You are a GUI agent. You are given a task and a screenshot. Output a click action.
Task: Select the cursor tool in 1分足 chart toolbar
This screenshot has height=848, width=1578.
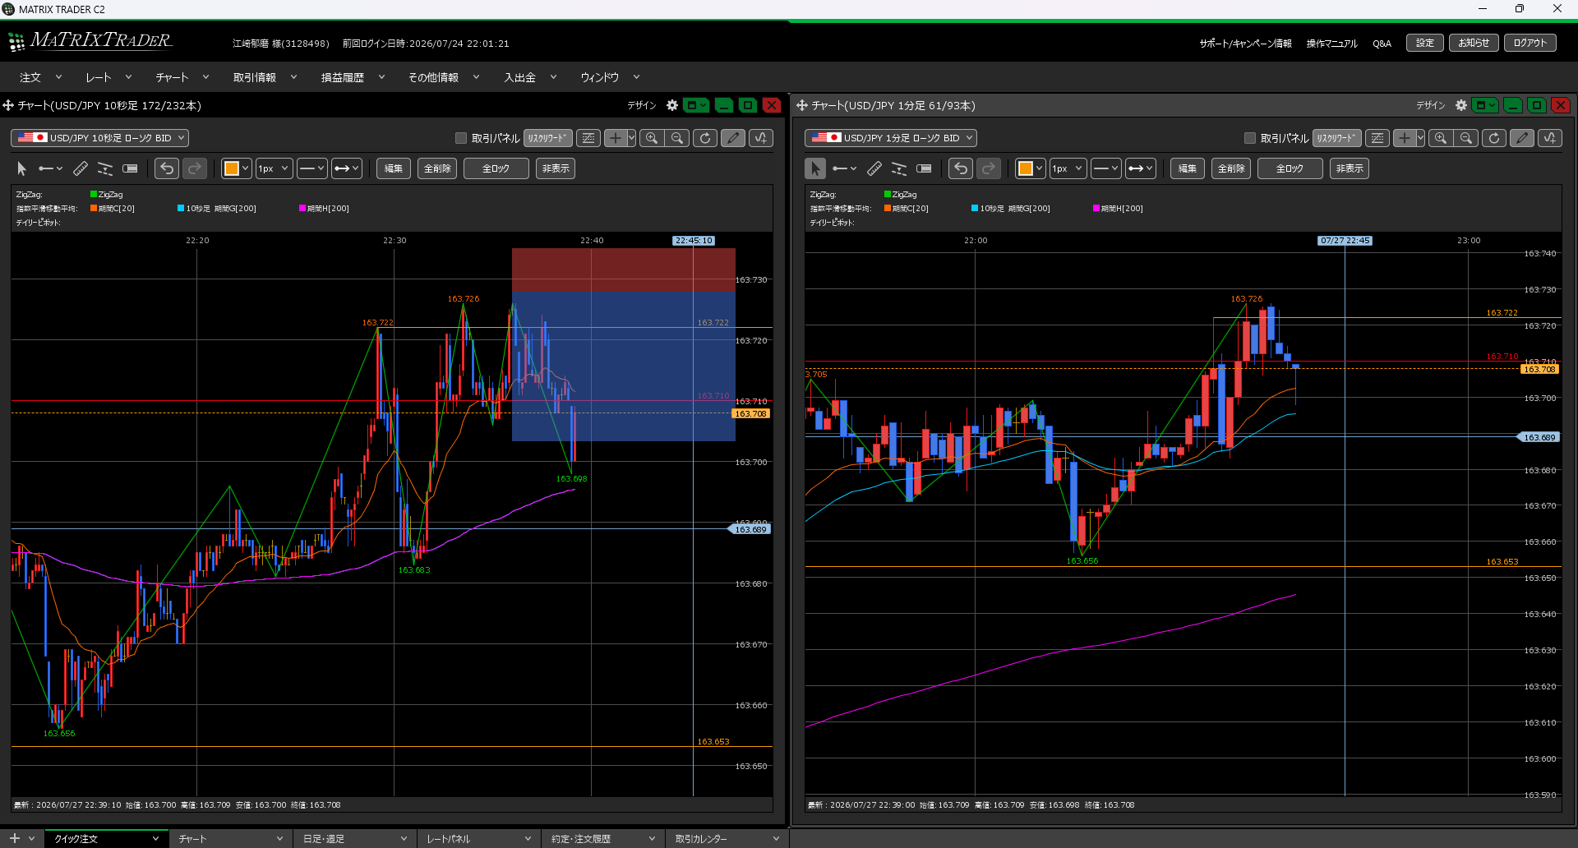click(815, 168)
